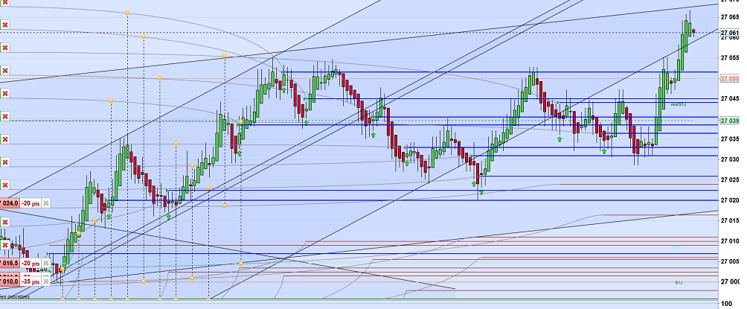Click the midS1J pivot label

coord(679,104)
